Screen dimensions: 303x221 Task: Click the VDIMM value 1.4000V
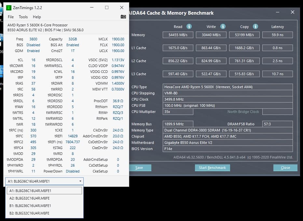point(118,83)
